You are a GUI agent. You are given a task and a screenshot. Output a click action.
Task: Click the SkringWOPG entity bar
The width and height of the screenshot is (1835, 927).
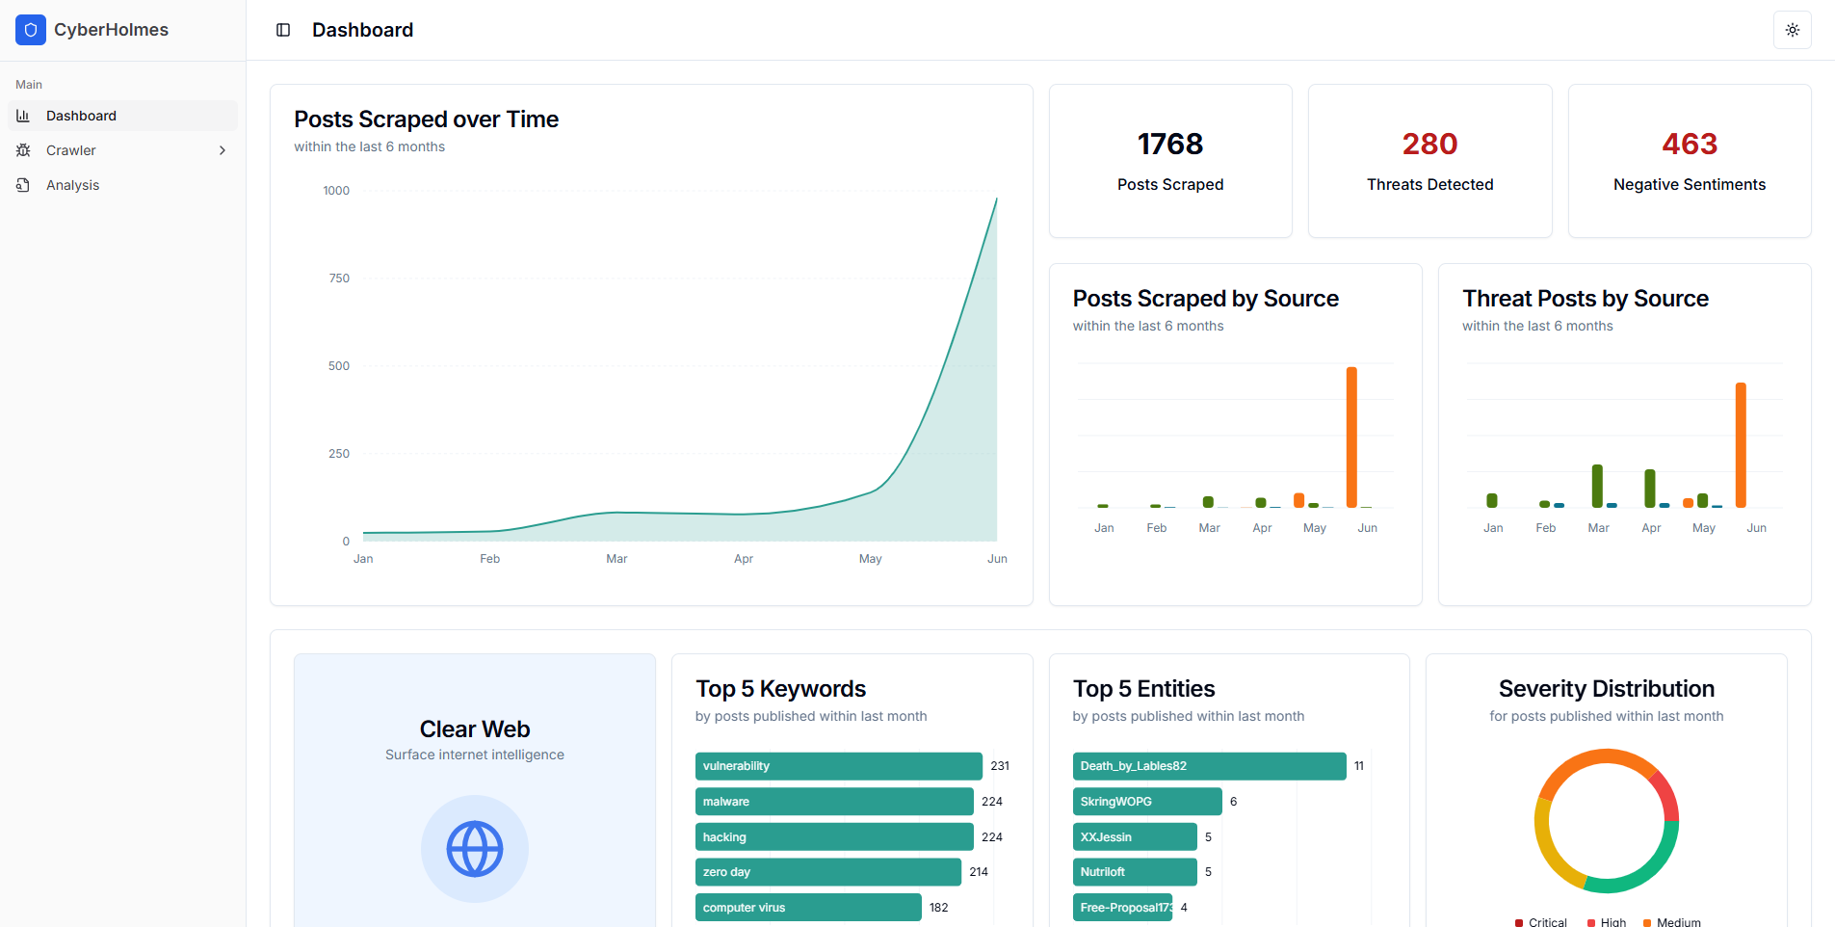coord(1147,802)
